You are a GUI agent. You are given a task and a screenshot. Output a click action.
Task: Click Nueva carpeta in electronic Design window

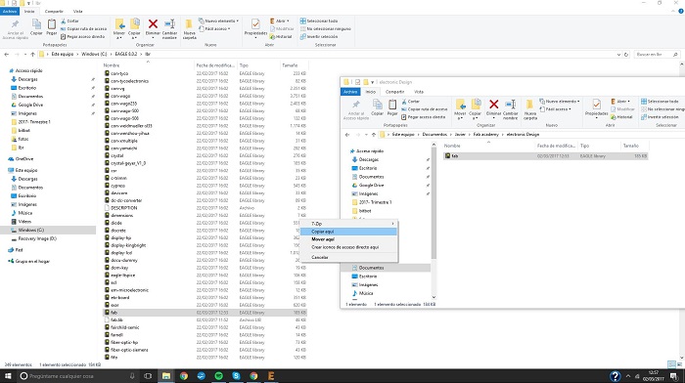(530, 109)
